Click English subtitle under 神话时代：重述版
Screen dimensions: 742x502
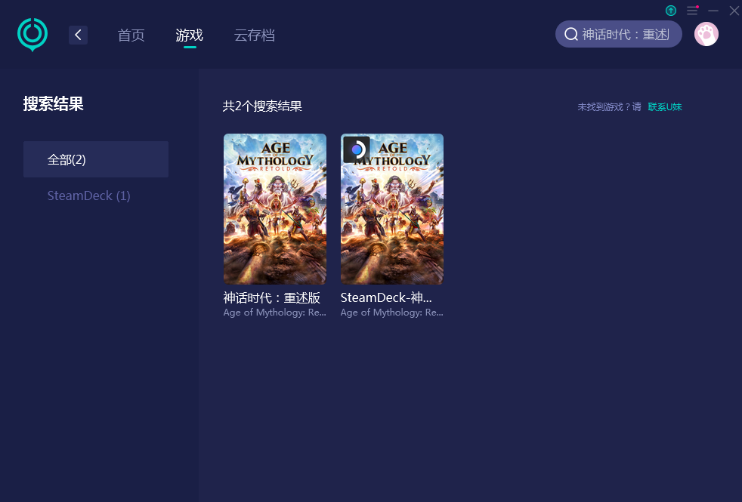274,313
